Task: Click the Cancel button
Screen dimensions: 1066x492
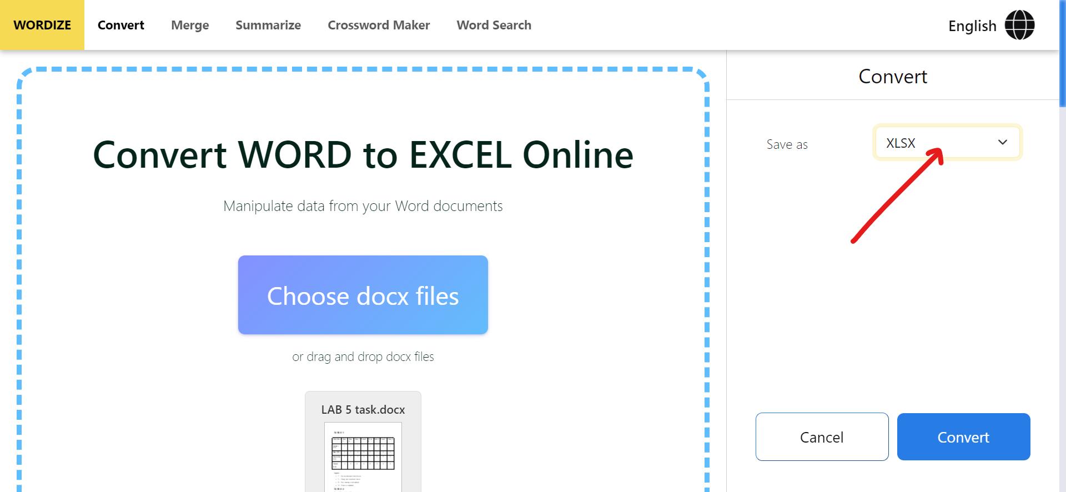Action: tap(822, 437)
